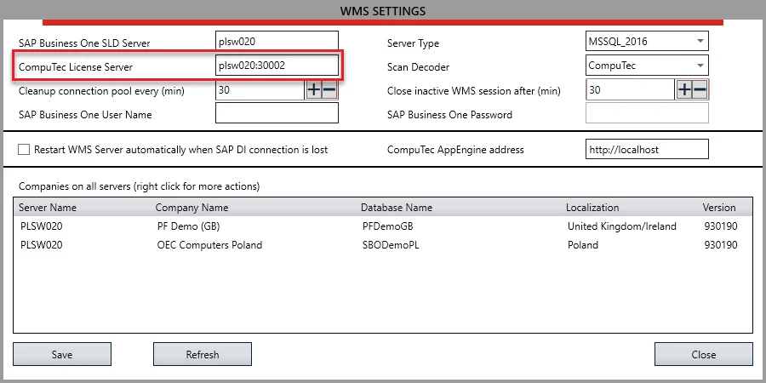Sort by the Version column header
The image size is (766, 383).
(x=718, y=207)
